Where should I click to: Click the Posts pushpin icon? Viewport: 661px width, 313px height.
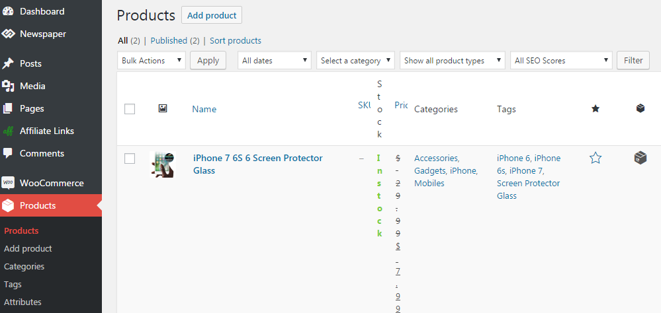(x=8, y=63)
